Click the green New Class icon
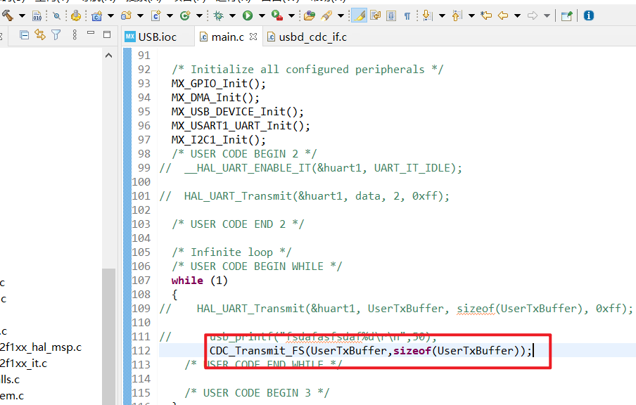Screen dimensions: 636x405 [x=185, y=15]
